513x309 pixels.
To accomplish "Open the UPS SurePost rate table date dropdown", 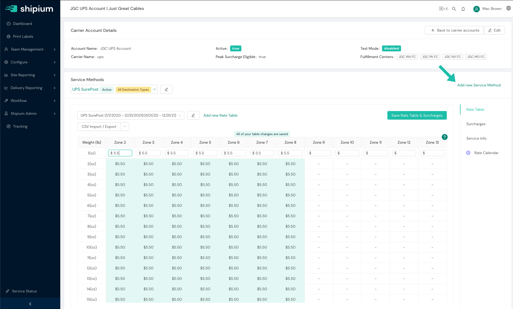I will coord(131,115).
